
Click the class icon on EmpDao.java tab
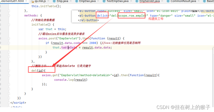[77, 1]
